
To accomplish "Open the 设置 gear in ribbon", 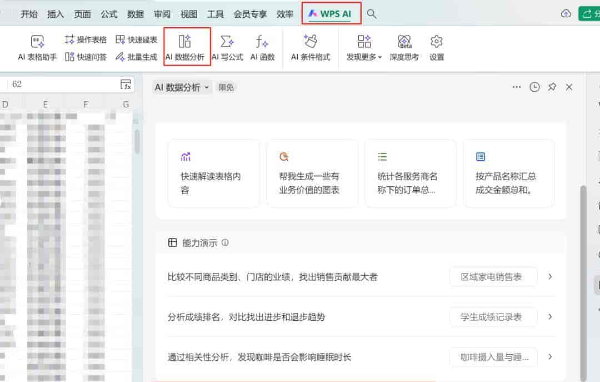I will (436, 47).
